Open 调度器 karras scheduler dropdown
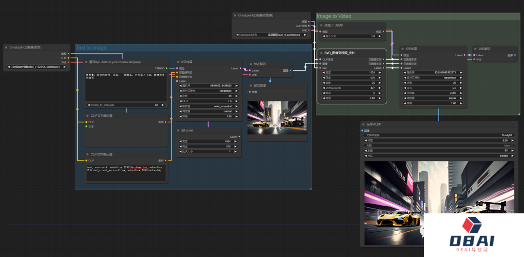The image size is (524, 257). (x=432, y=97)
